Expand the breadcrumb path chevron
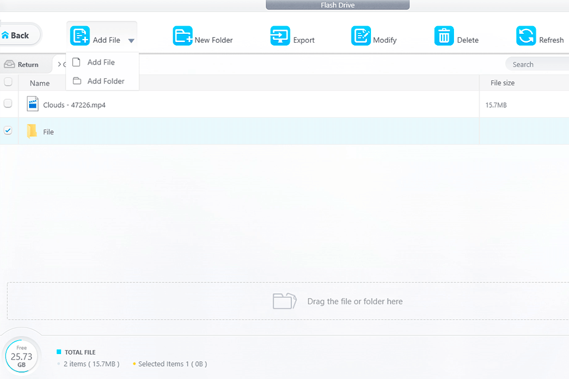569x379 pixels. point(59,65)
